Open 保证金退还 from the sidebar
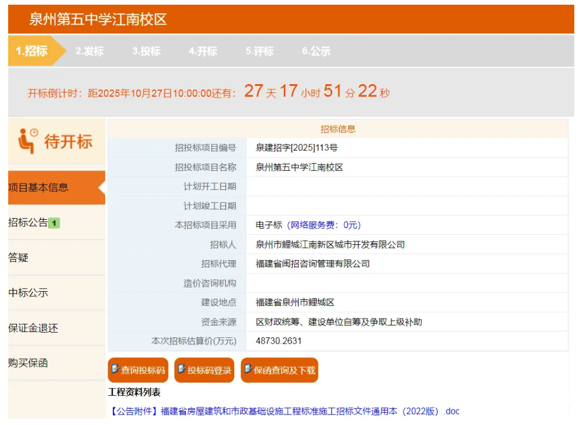The height and width of the screenshot is (425, 579). click(33, 328)
